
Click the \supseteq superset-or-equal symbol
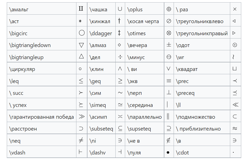point(169,129)
